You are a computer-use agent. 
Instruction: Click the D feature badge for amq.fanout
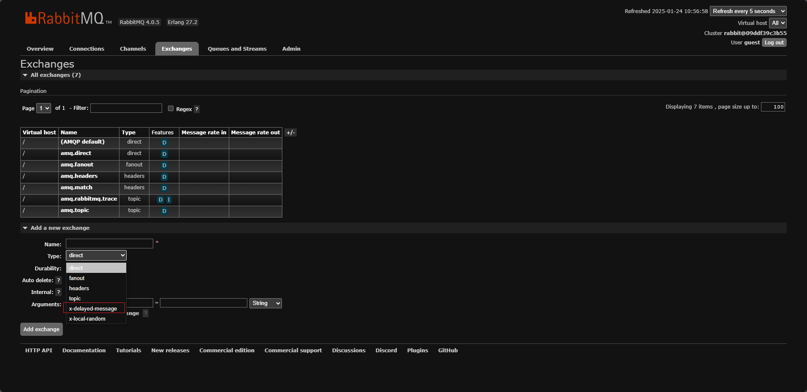pyautogui.click(x=164, y=166)
